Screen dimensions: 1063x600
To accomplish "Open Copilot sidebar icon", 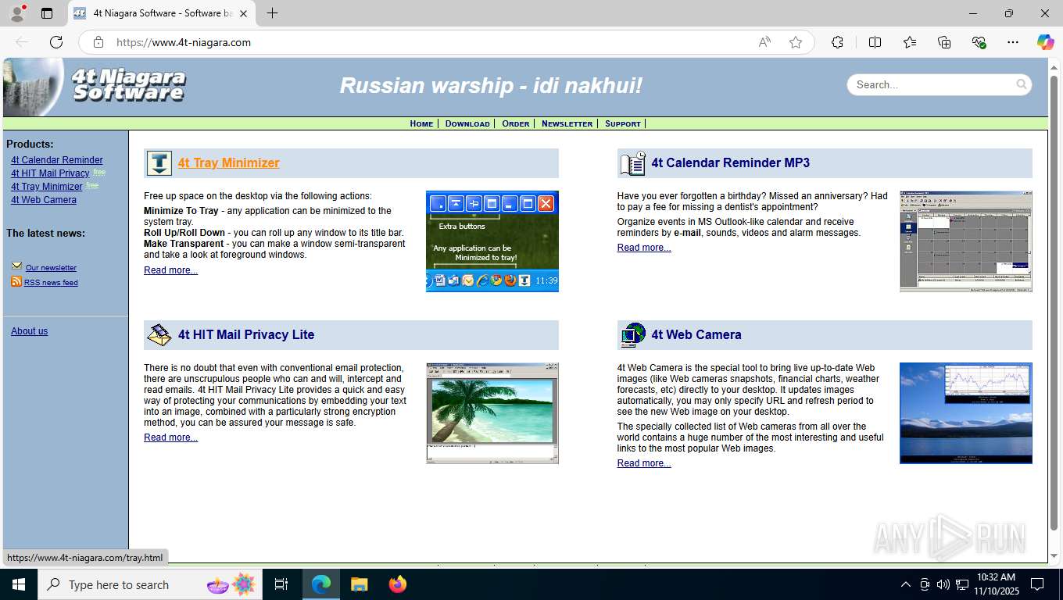I will click(x=1045, y=42).
